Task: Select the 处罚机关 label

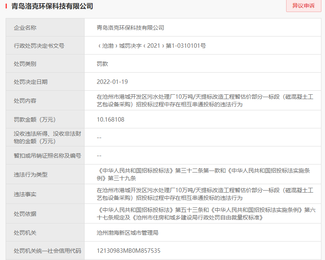Action: click(25, 233)
